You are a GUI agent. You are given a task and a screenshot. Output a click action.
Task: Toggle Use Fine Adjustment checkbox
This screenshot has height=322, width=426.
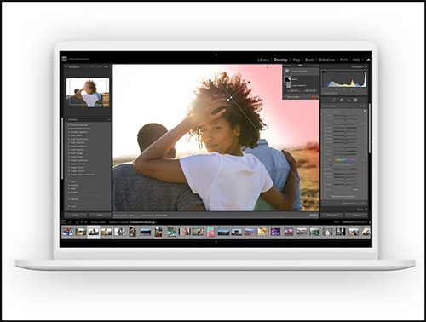tap(331, 165)
